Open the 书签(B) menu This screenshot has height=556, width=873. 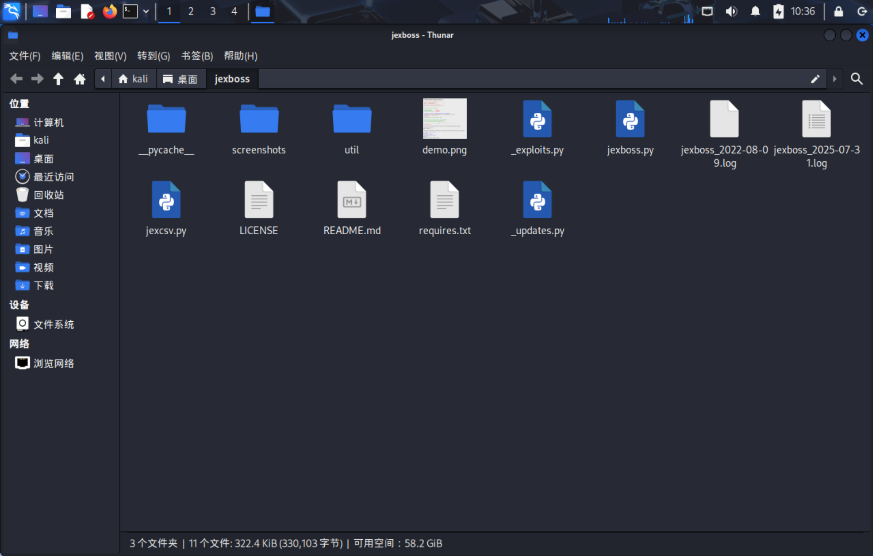coord(197,56)
